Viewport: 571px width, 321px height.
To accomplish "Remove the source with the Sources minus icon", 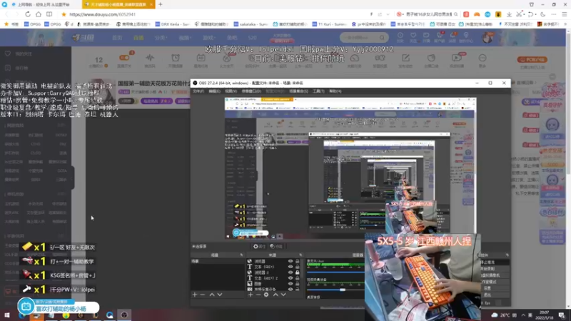I will (258, 295).
